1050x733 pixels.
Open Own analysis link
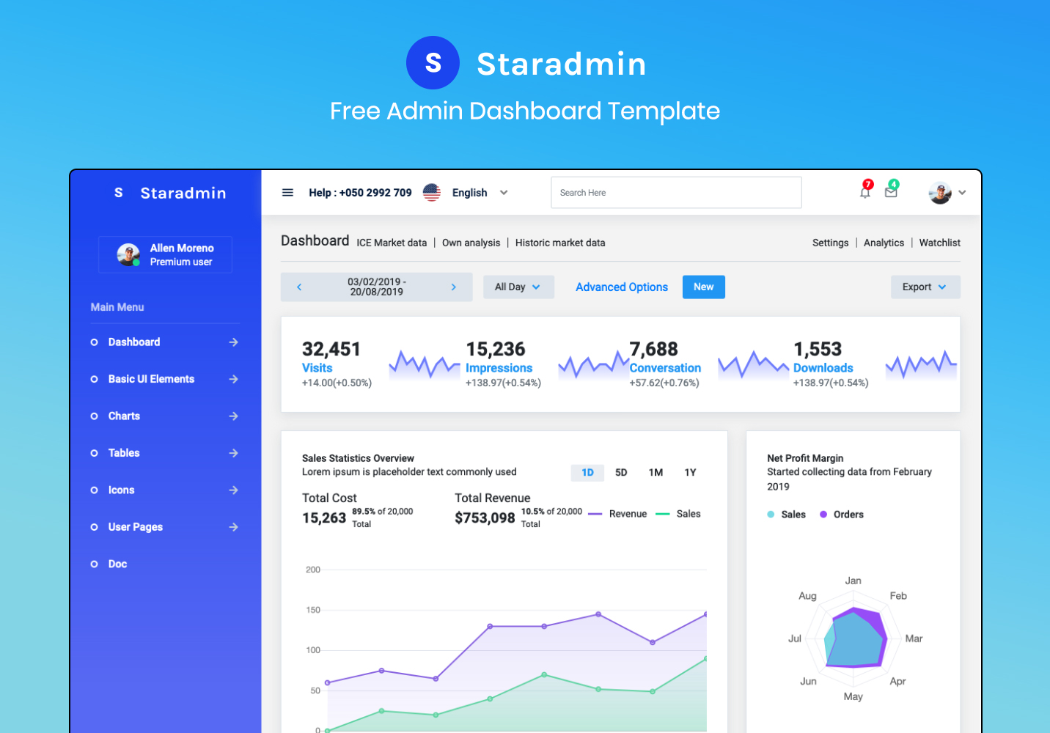[471, 243]
